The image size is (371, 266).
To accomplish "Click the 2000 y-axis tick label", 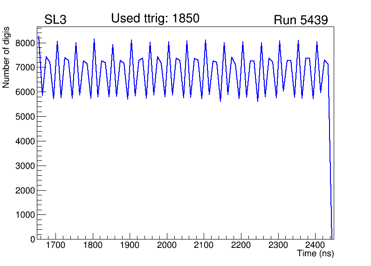I will [26, 191].
